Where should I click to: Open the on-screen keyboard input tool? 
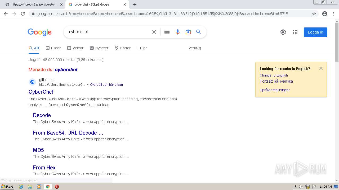tap(167, 32)
